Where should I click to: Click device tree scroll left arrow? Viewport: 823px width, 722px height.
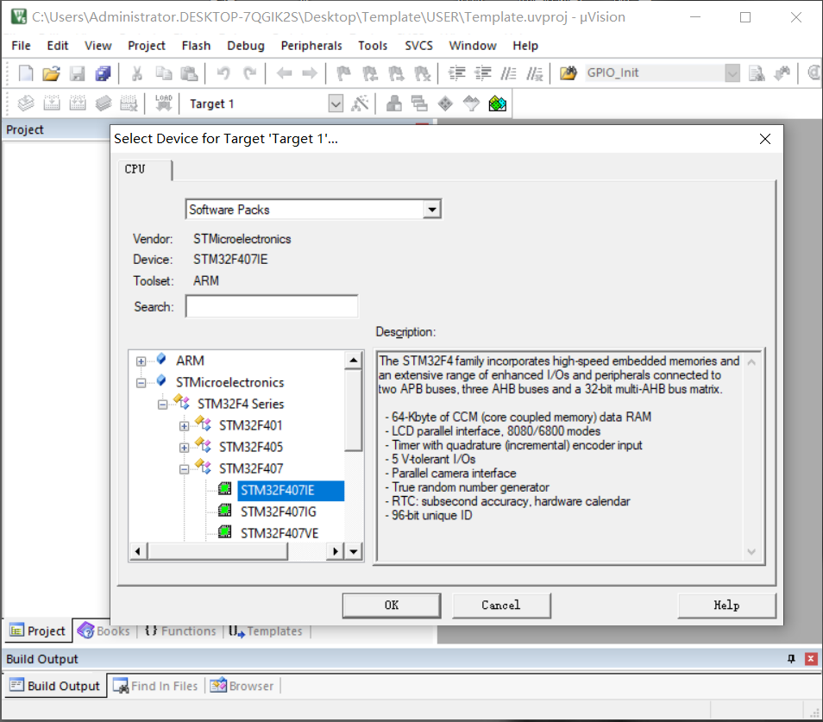[139, 551]
